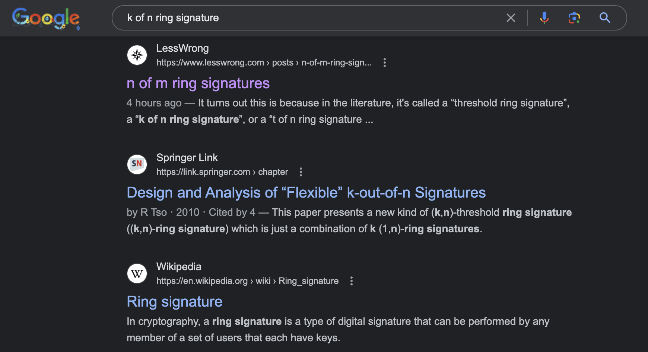
Task: Click the Springer Link favicon
Action: (x=137, y=164)
